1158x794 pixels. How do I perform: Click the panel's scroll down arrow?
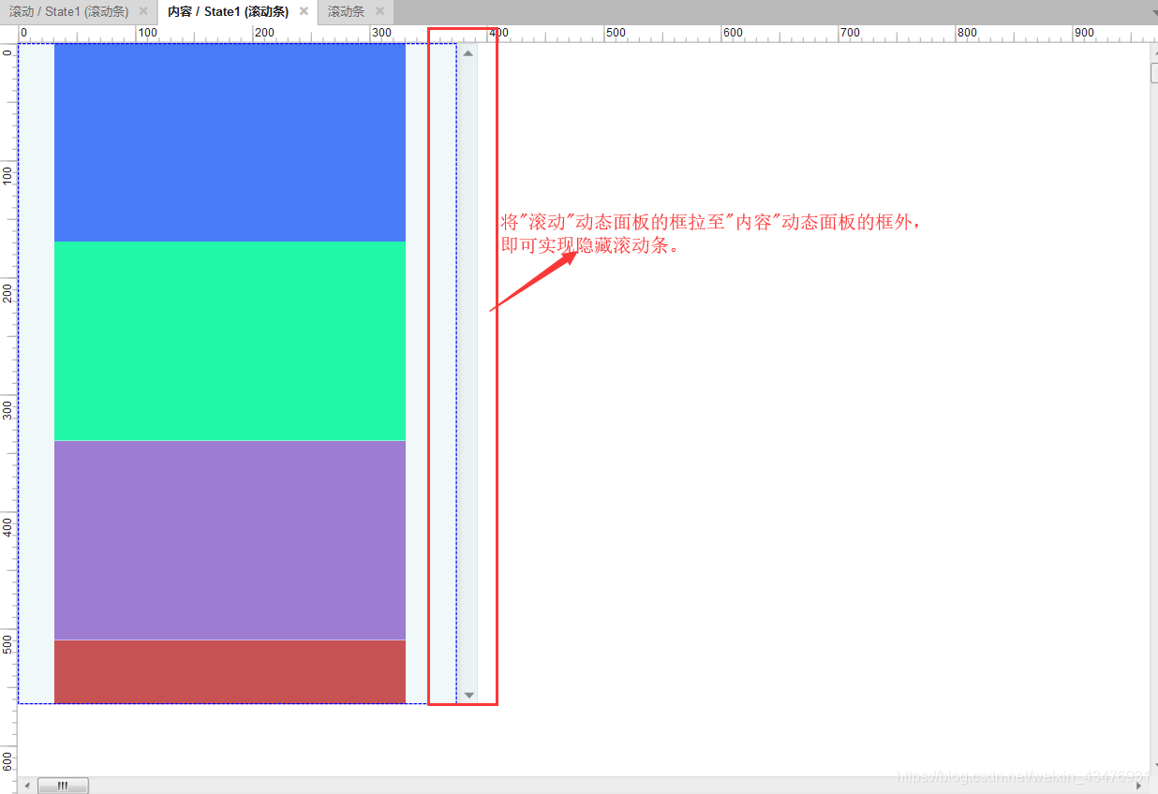(468, 695)
